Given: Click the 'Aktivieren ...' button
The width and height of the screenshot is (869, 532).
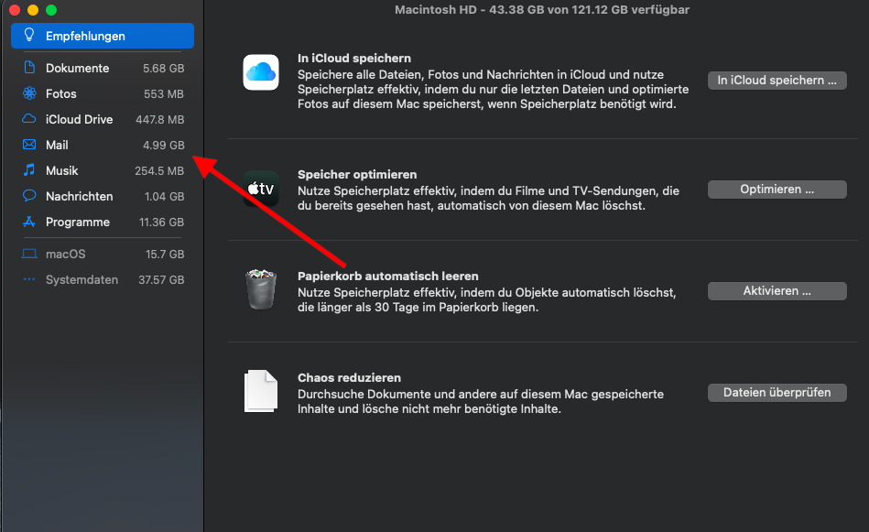Looking at the screenshot, I should click(x=777, y=291).
